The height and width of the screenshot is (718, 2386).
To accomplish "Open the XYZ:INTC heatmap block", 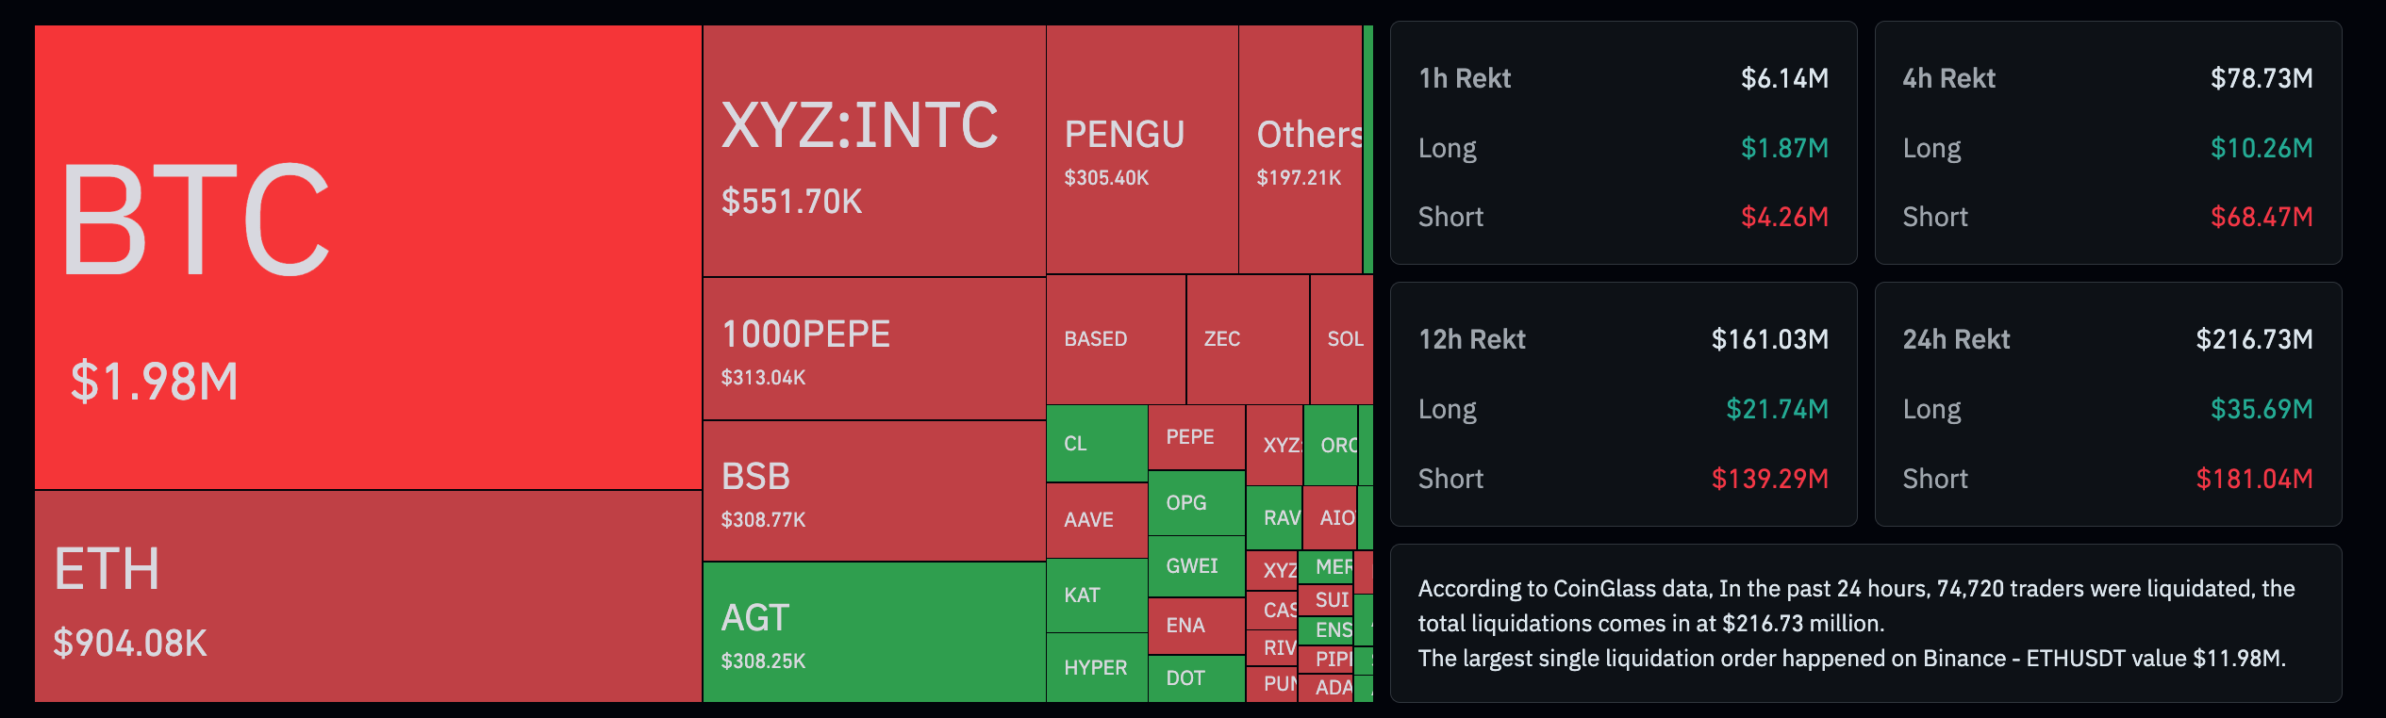I will point(873,151).
